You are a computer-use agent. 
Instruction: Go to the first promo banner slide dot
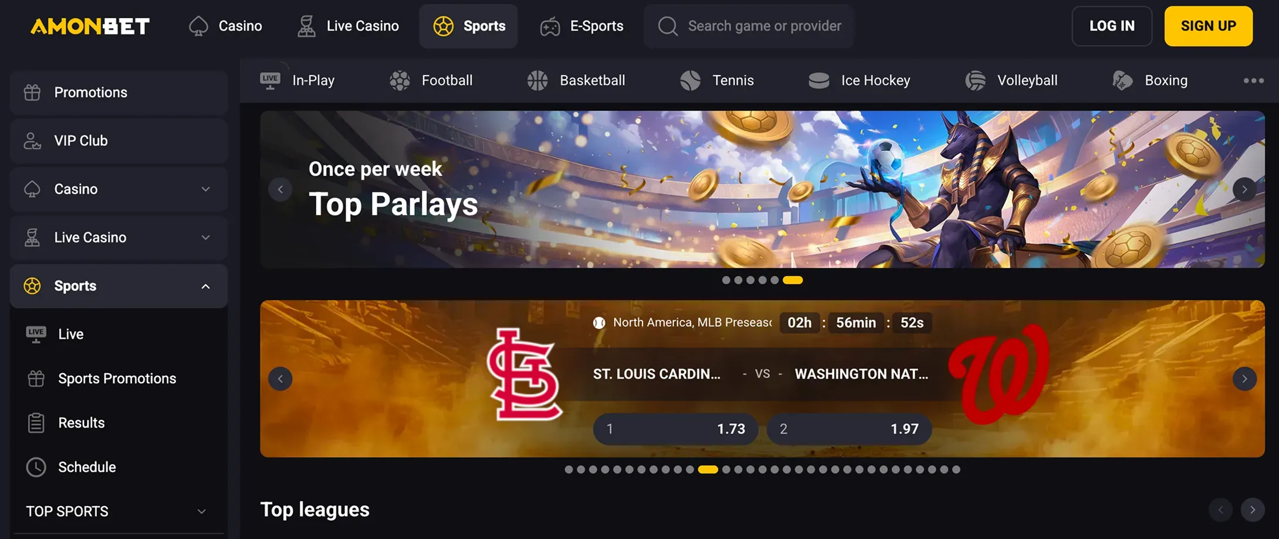(x=726, y=280)
